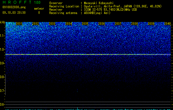Click the 0.6 frequency axis label

tap(2, 105)
